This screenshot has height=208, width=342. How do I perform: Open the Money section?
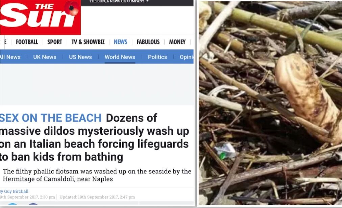(x=177, y=42)
